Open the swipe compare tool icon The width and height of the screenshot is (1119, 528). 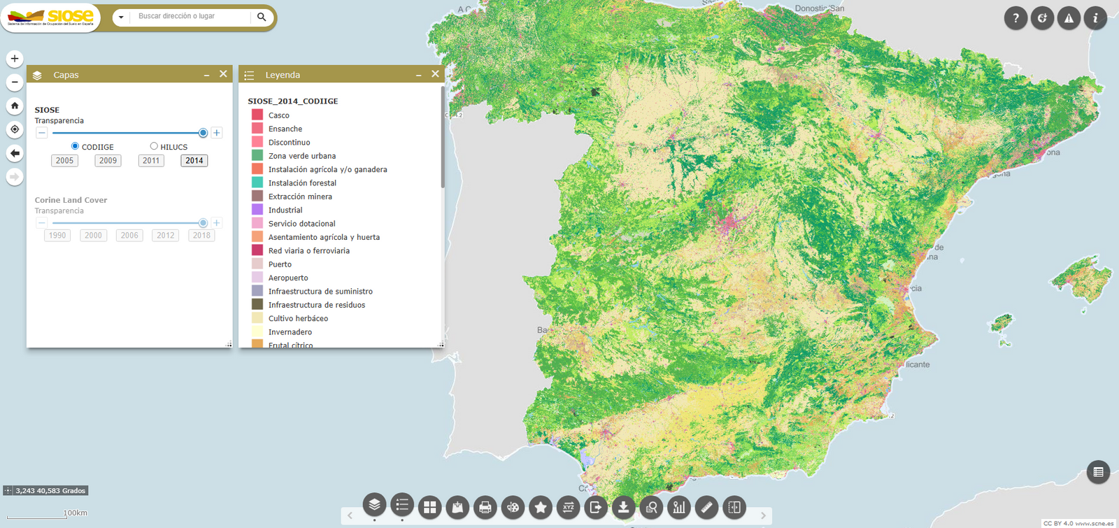pyautogui.click(x=734, y=507)
